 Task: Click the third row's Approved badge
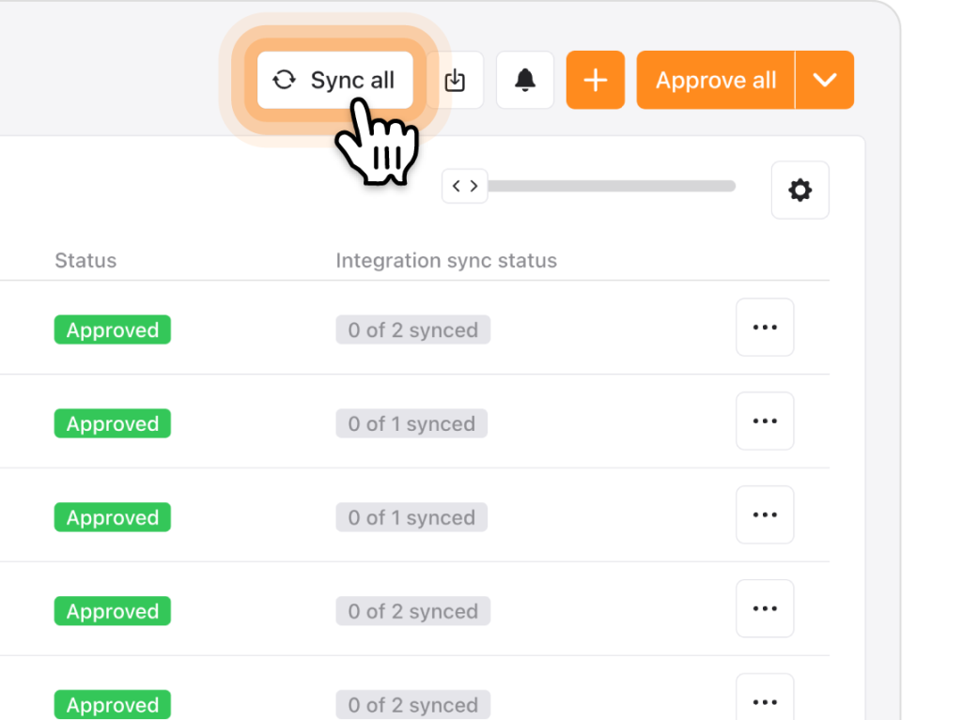click(x=113, y=518)
